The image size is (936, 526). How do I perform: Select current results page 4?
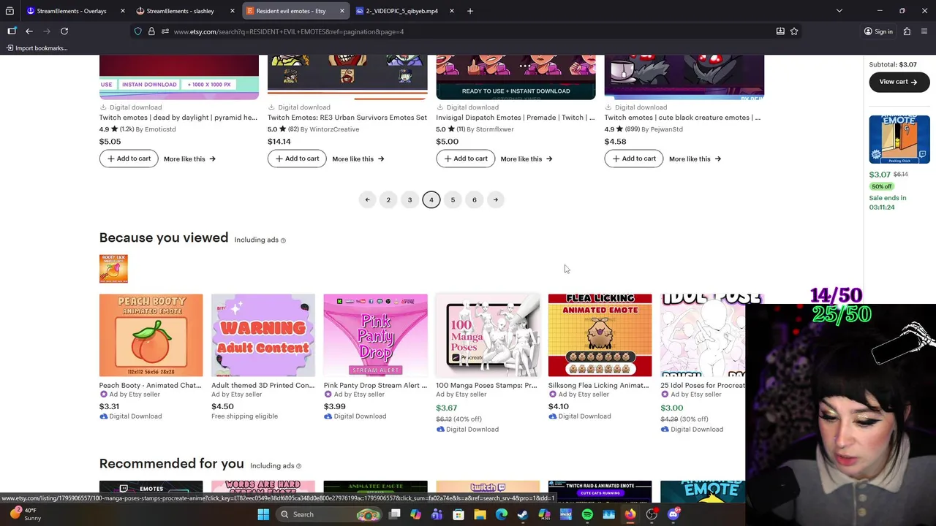[x=431, y=199]
